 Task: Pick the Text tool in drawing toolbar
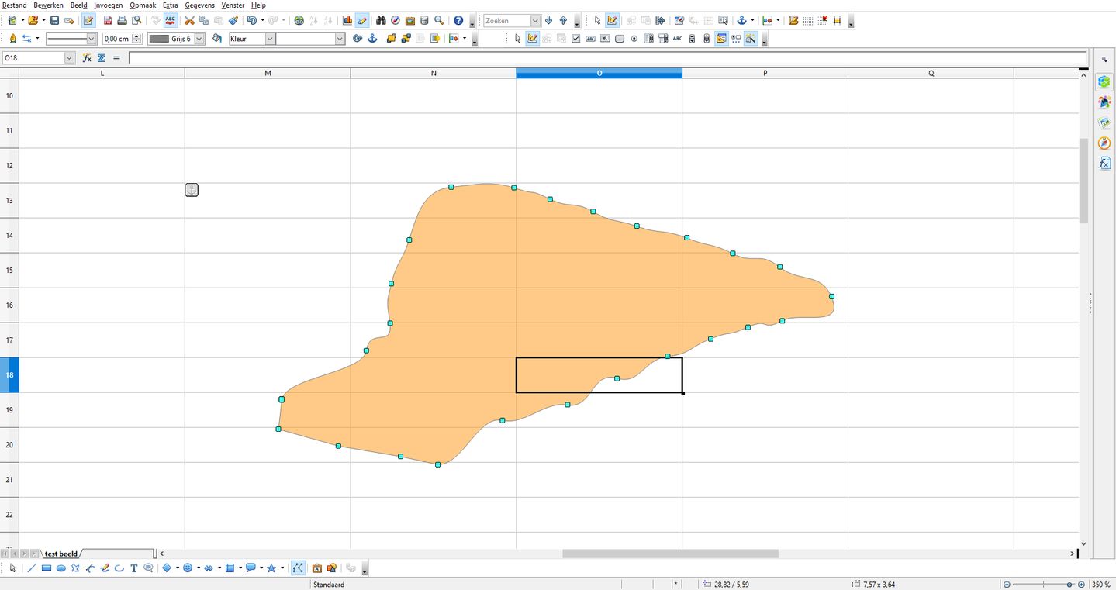(134, 568)
